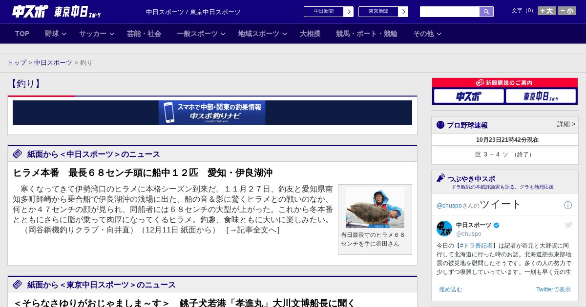Open the 東京新聞 link button
This screenshot has height=307, width=586.
click(378, 12)
